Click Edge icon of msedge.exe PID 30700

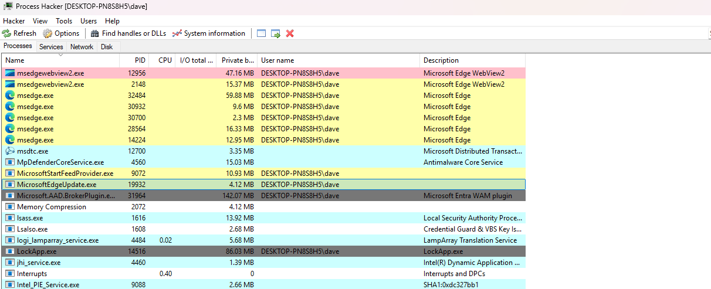pyautogui.click(x=10, y=118)
